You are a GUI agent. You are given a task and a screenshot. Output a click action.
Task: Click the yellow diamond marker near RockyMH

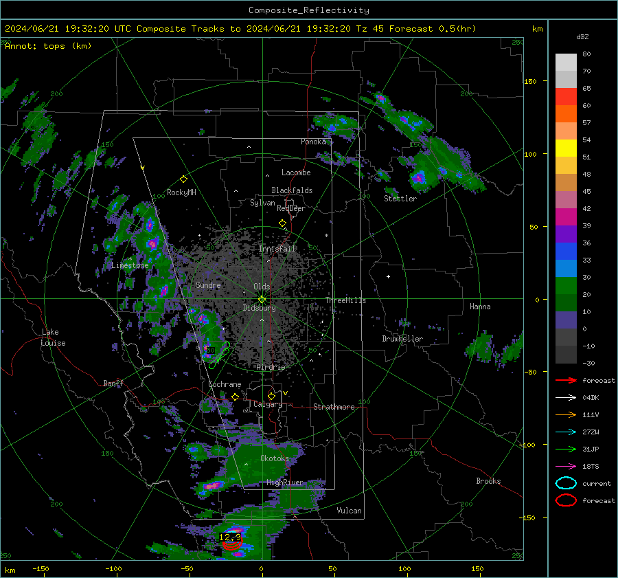[x=183, y=179]
